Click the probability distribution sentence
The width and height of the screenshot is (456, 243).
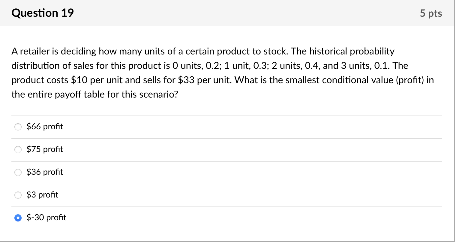(x=210, y=66)
